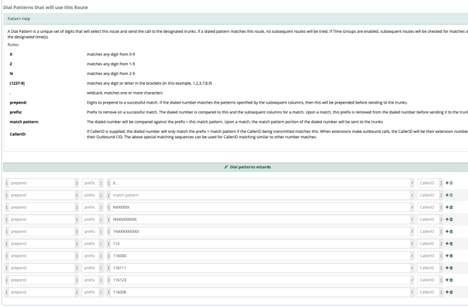The width and height of the screenshot is (468, 307).
Task: Remove the 116006 pattern using its trash icon
Action: coord(452,292)
